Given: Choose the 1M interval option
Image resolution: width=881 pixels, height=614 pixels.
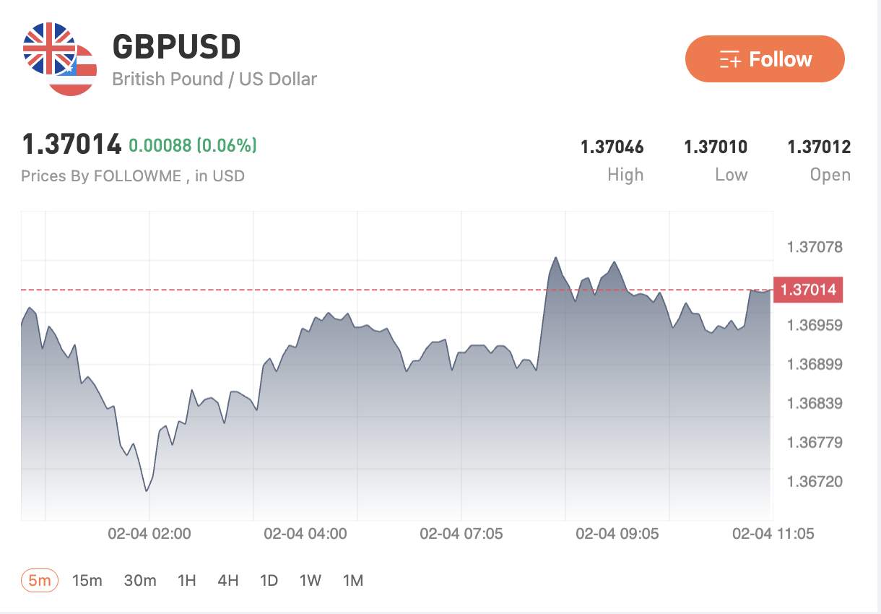Looking at the screenshot, I should 353,580.
